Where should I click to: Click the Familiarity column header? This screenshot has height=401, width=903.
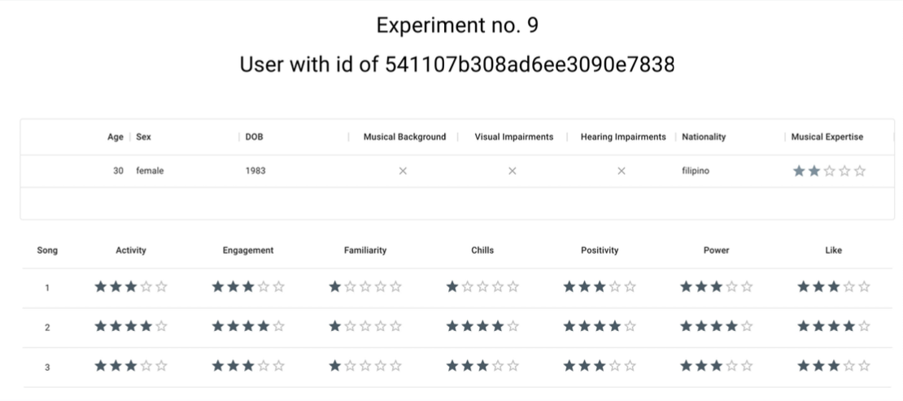[365, 250]
